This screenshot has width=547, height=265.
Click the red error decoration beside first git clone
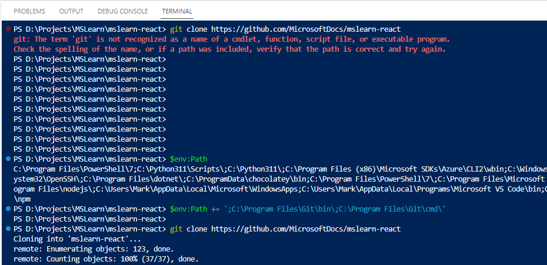point(7,29)
